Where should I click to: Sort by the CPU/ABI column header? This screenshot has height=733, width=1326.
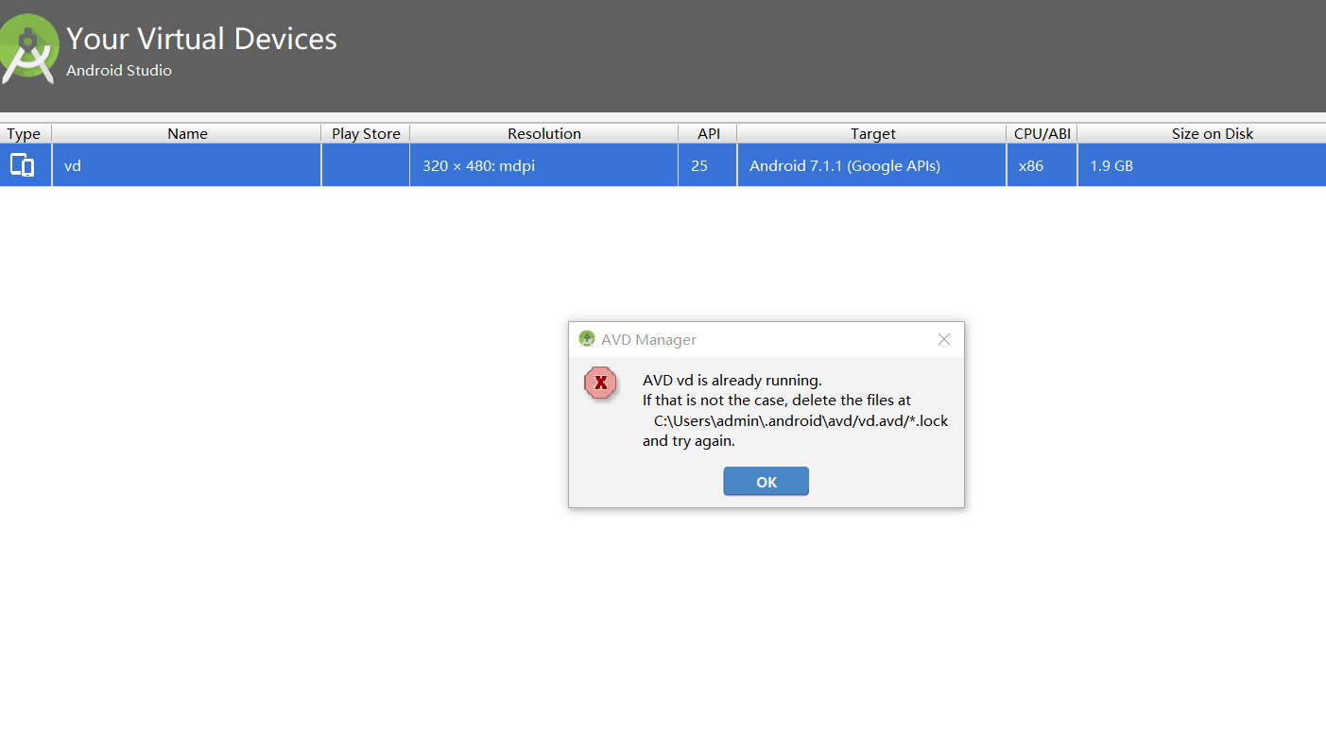[x=1042, y=133]
